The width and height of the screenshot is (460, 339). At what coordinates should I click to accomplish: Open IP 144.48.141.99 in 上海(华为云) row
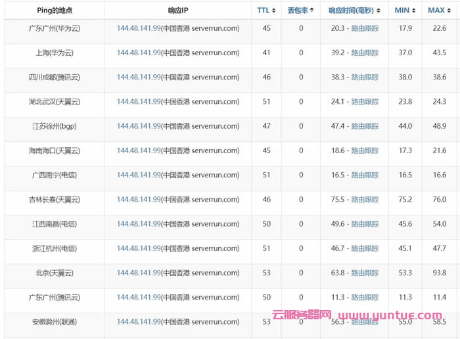(x=139, y=53)
